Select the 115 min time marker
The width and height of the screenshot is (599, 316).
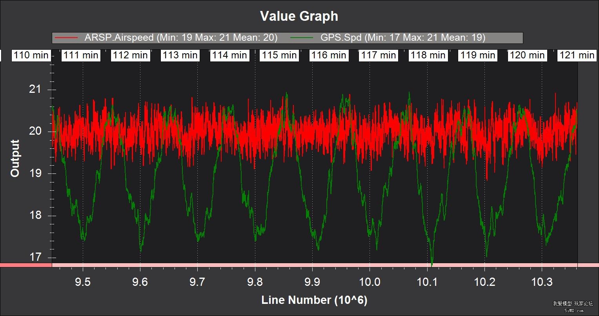279,55
